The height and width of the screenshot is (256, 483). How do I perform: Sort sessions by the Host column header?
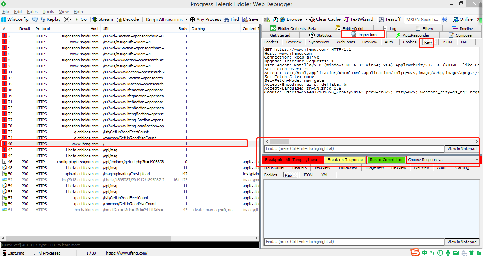point(94,29)
